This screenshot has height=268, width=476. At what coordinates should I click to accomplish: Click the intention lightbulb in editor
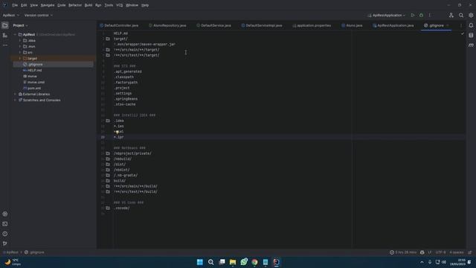(118, 133)
